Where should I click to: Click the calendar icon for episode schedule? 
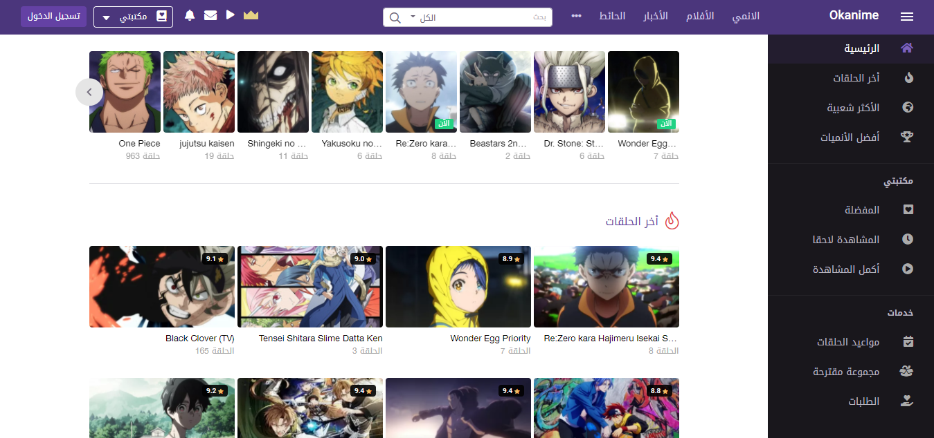(x=908, y=342)
